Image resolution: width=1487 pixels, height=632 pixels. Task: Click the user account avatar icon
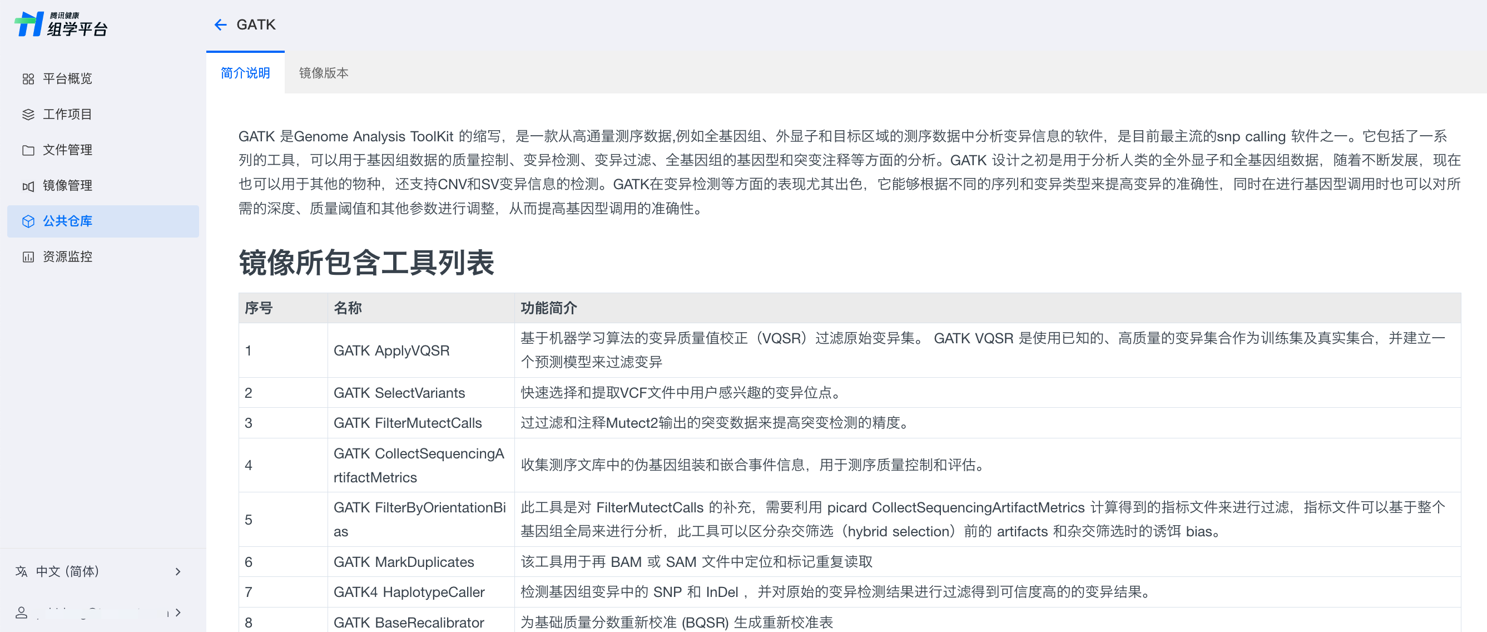click(21, 613)
